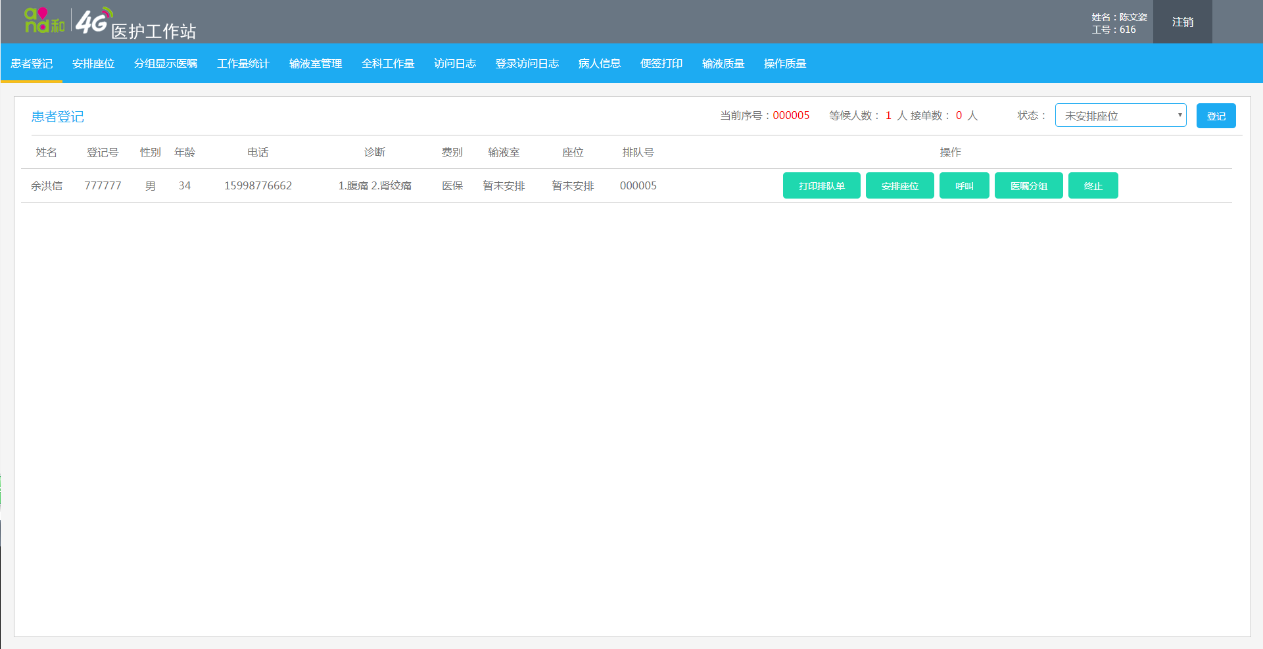Click 工号 616 in header

click(1114, 30)
